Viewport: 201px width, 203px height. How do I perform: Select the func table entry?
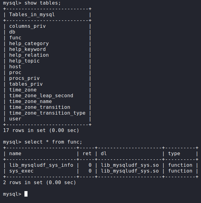[x=15, y=38]
